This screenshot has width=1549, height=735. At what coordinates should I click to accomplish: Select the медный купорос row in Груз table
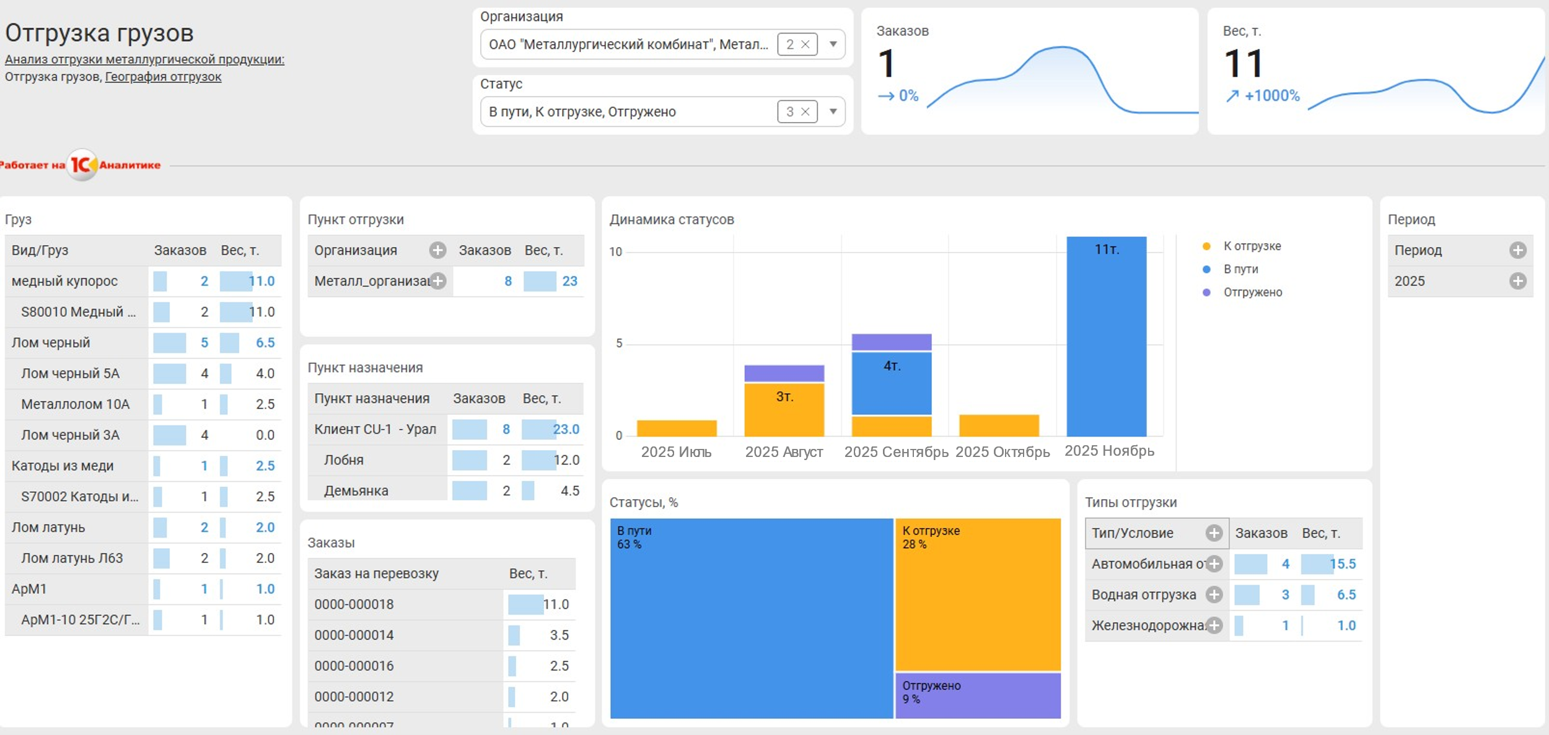pos(64,281)
